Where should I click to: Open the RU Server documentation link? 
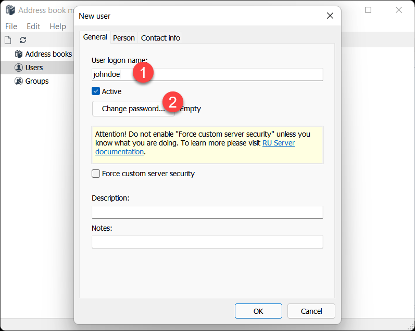[x=278, y=143]
